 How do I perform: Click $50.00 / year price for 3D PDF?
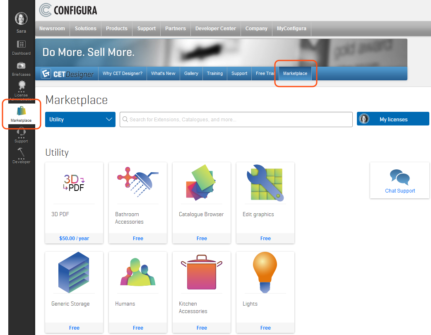coord(74,238)
